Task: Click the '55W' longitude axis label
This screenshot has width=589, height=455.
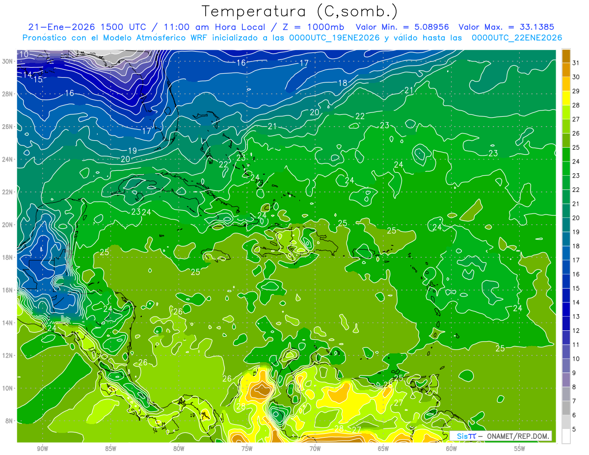Action: [x=520, y=449]
